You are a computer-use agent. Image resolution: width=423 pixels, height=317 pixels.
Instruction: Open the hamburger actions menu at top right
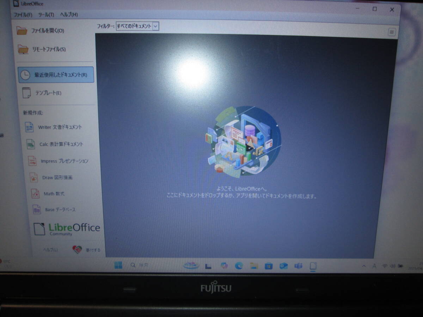click(392, 32)
